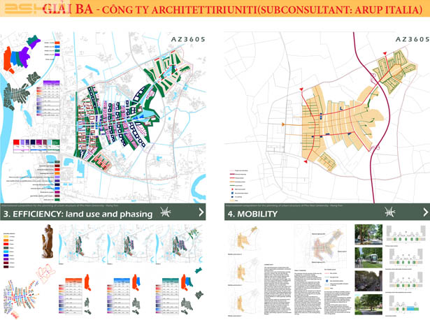
Task: Click the chevron arrow on the Efficiency banner
Action: pos(201,212)
